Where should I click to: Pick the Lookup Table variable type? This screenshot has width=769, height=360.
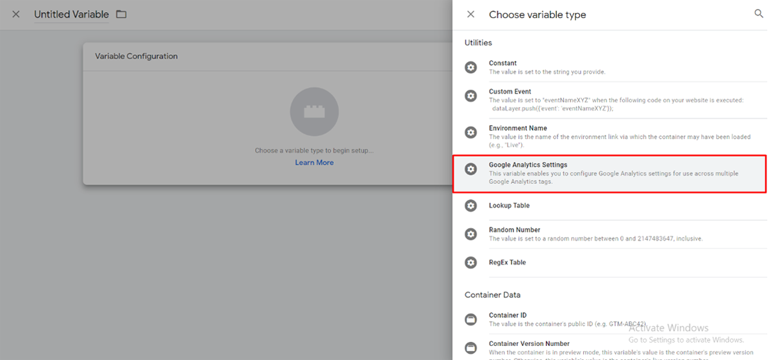[609, 206]
